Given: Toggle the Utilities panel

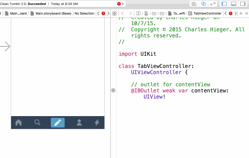Looking at the screenshot, I should pyautogui.click(x=243, y=4).
